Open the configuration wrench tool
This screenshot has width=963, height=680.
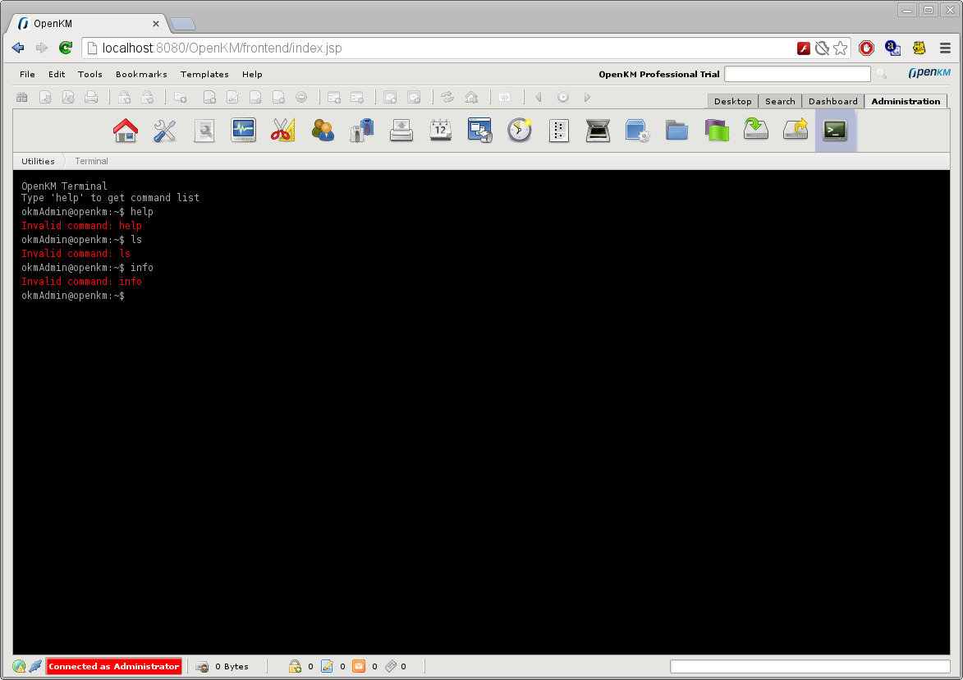point(165,130)
